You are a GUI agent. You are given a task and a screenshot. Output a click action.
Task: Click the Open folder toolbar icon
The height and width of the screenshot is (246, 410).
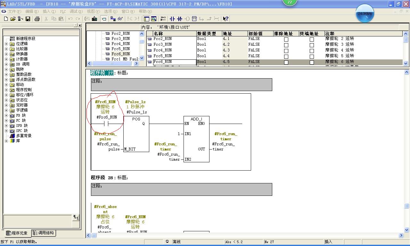13,19
